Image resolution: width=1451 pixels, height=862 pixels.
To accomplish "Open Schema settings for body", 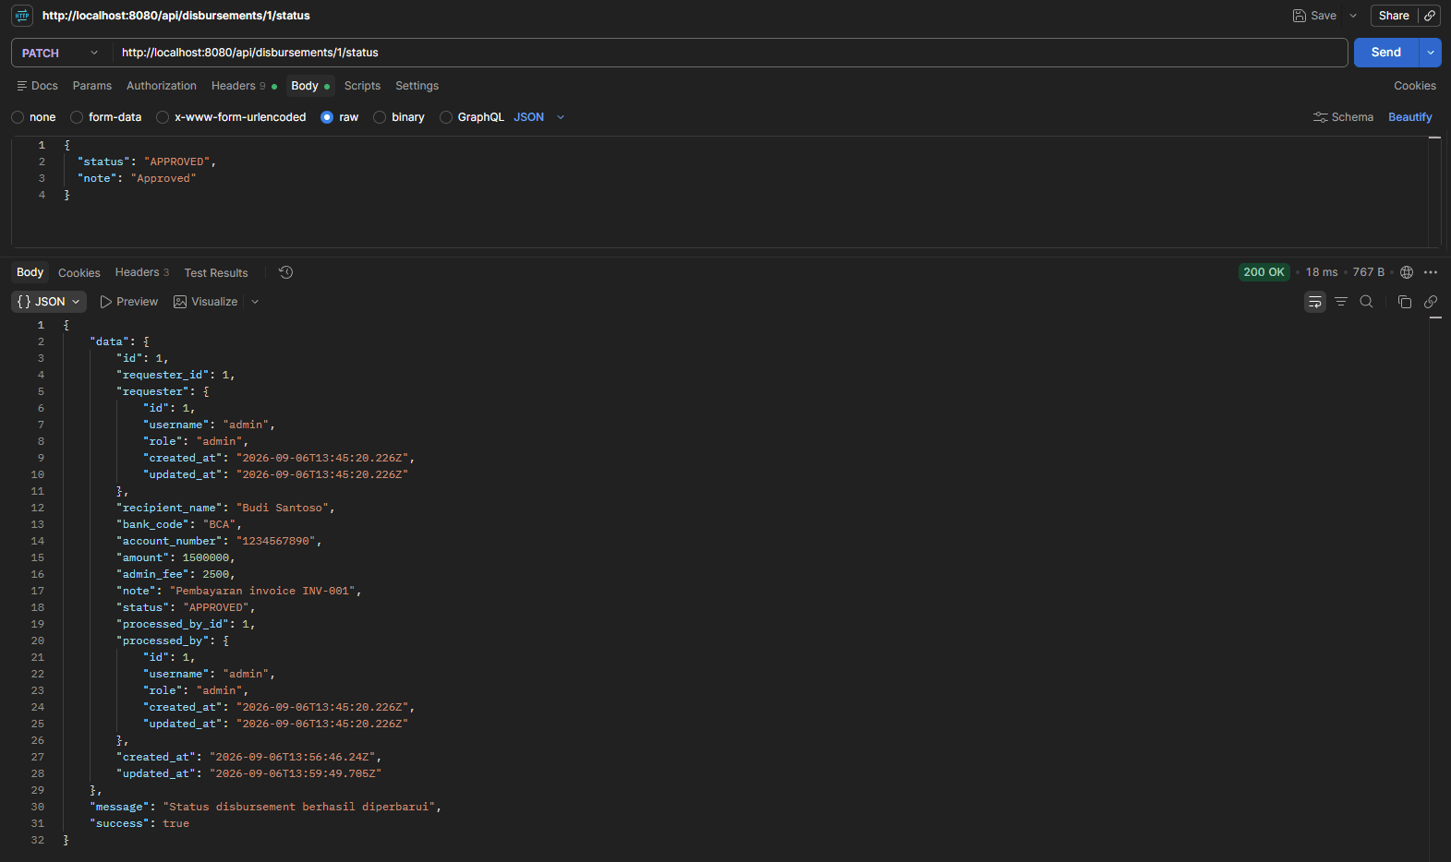I will tap(1343, 117).
